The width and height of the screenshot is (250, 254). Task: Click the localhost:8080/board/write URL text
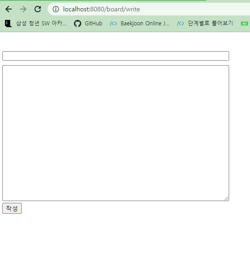pos(102,9)
